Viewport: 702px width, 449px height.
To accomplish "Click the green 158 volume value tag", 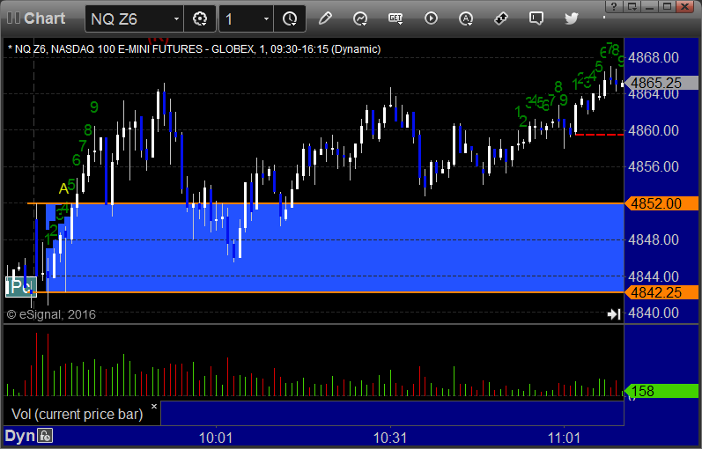I will (661, 391).
